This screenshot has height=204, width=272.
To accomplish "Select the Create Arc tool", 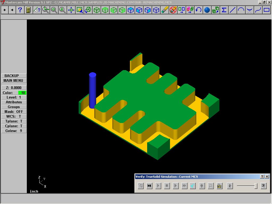I will coord(241,10).
